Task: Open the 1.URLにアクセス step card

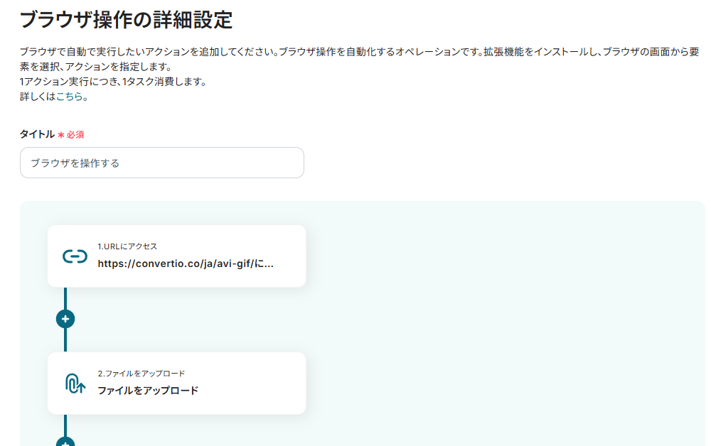Action: coord(177,256)
